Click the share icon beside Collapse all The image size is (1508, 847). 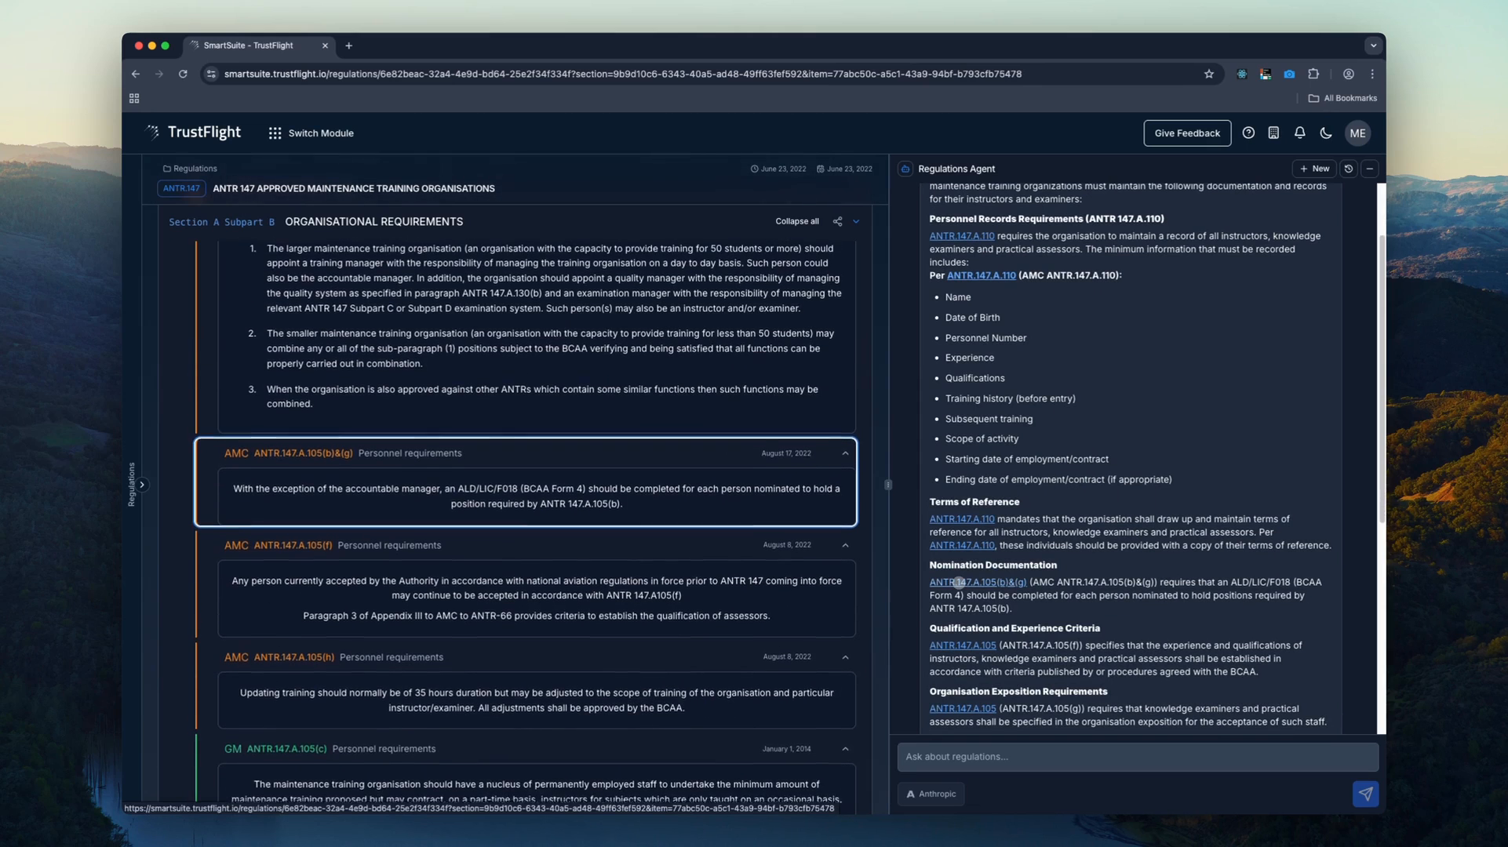point(837,222)
